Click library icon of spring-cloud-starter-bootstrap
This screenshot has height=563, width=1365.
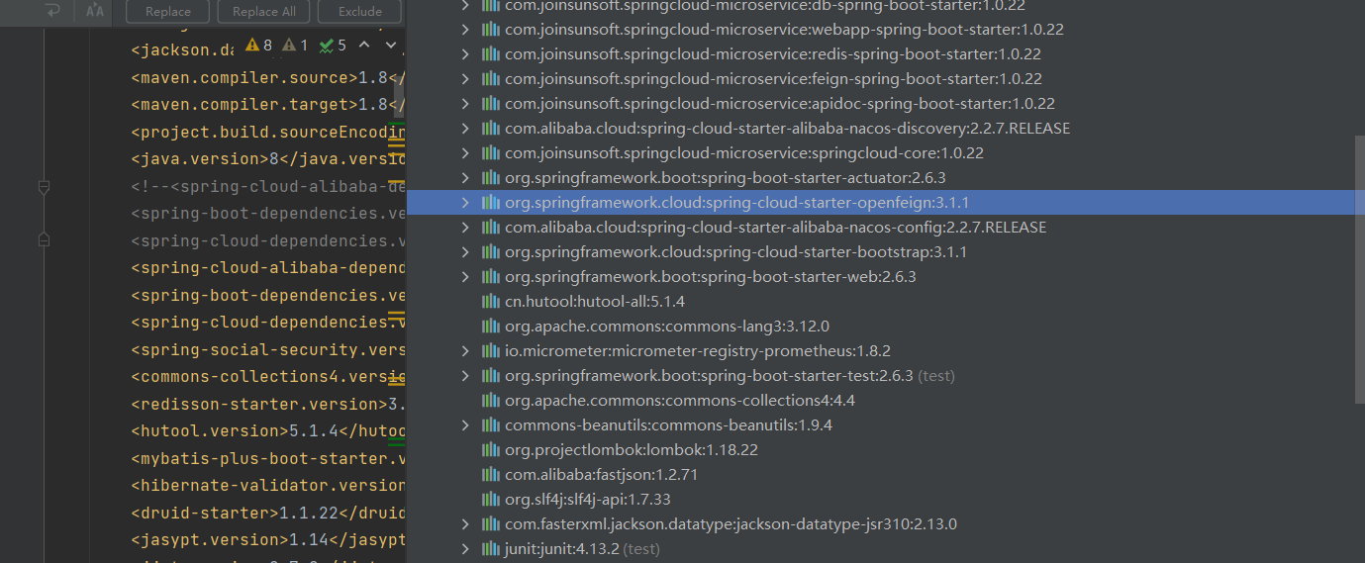(490, 252)
